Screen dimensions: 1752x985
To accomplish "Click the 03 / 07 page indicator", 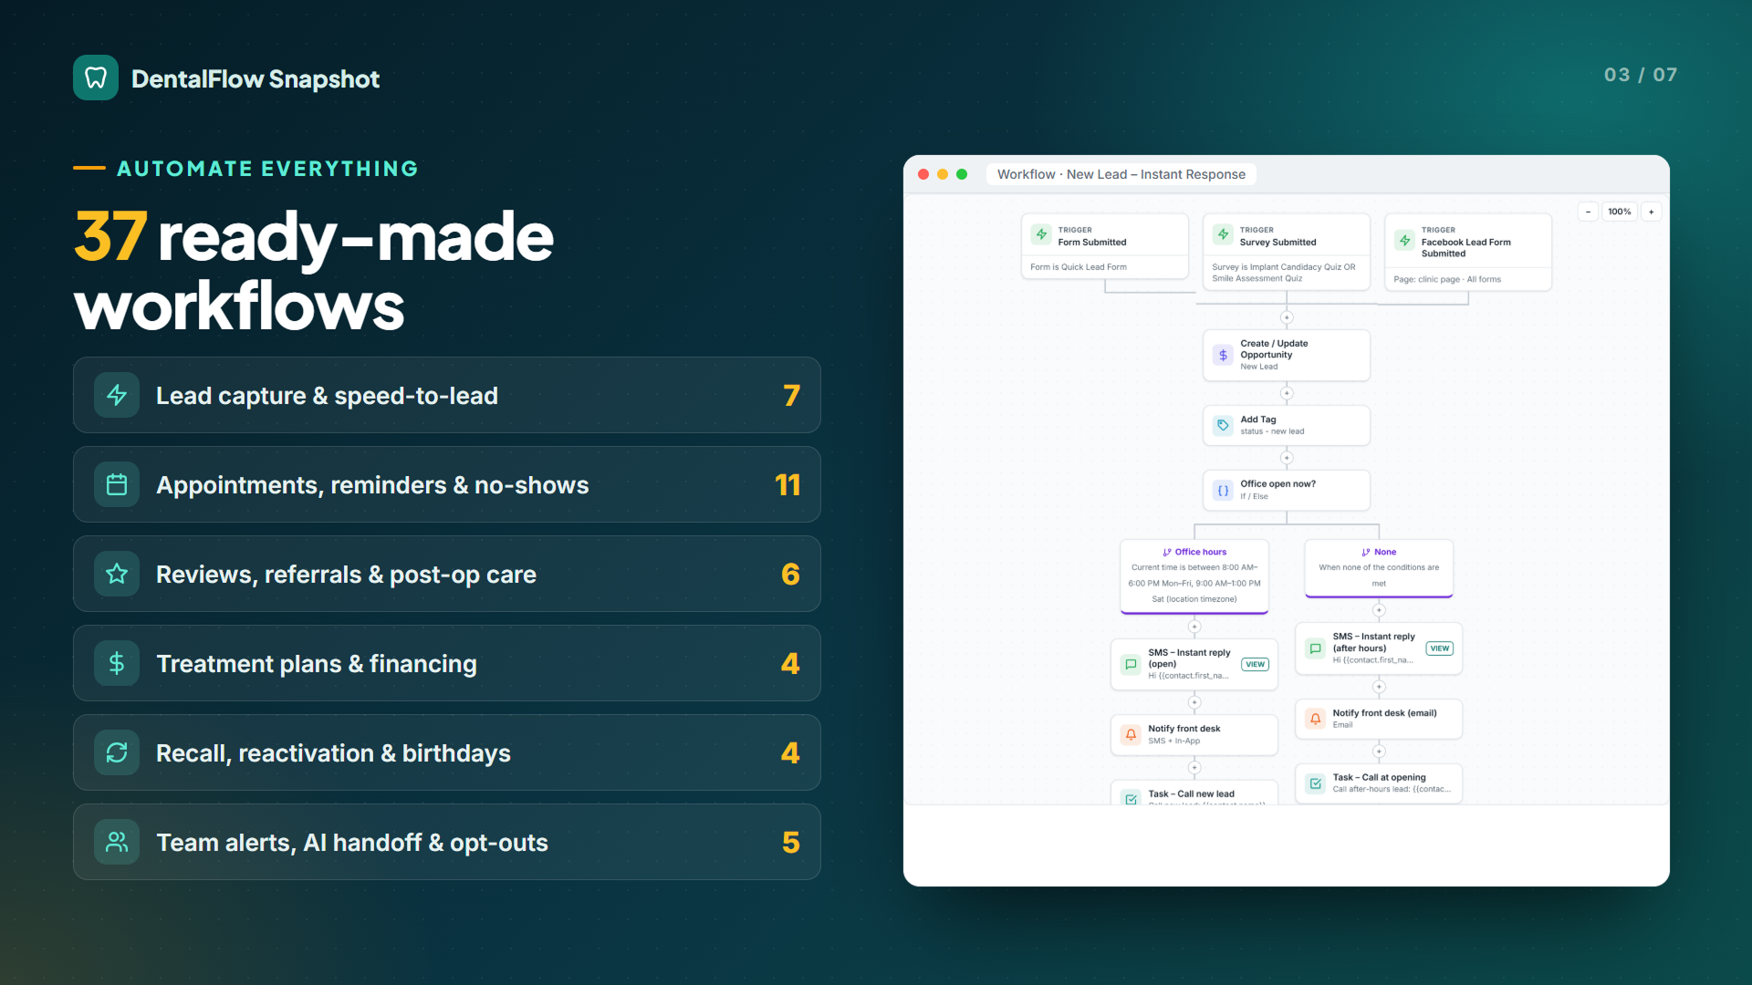I will [x=1641, y=75].
